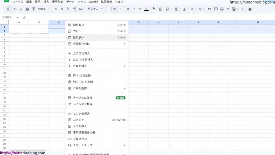Select メモを挿入 option
This screenshot has height=155, width=275.
[97, 126]
